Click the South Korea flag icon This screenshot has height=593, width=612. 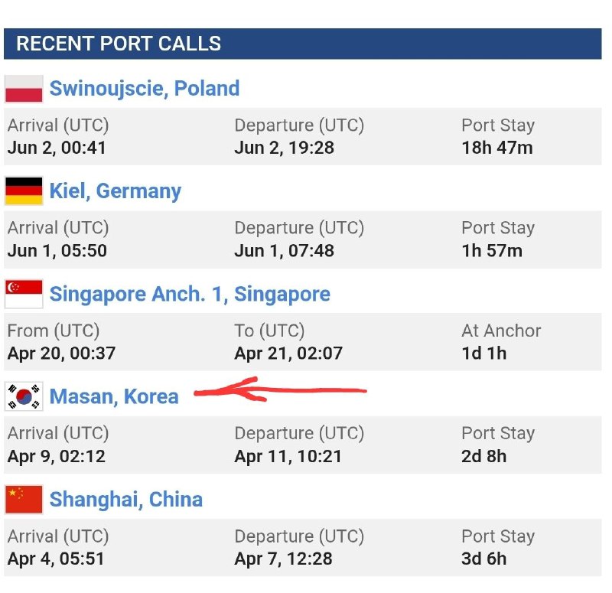tap(24, 396)
